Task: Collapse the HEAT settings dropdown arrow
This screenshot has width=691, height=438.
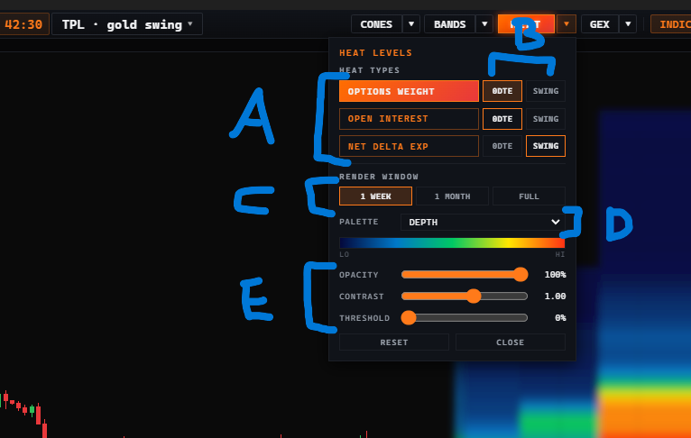Action: 567,24
